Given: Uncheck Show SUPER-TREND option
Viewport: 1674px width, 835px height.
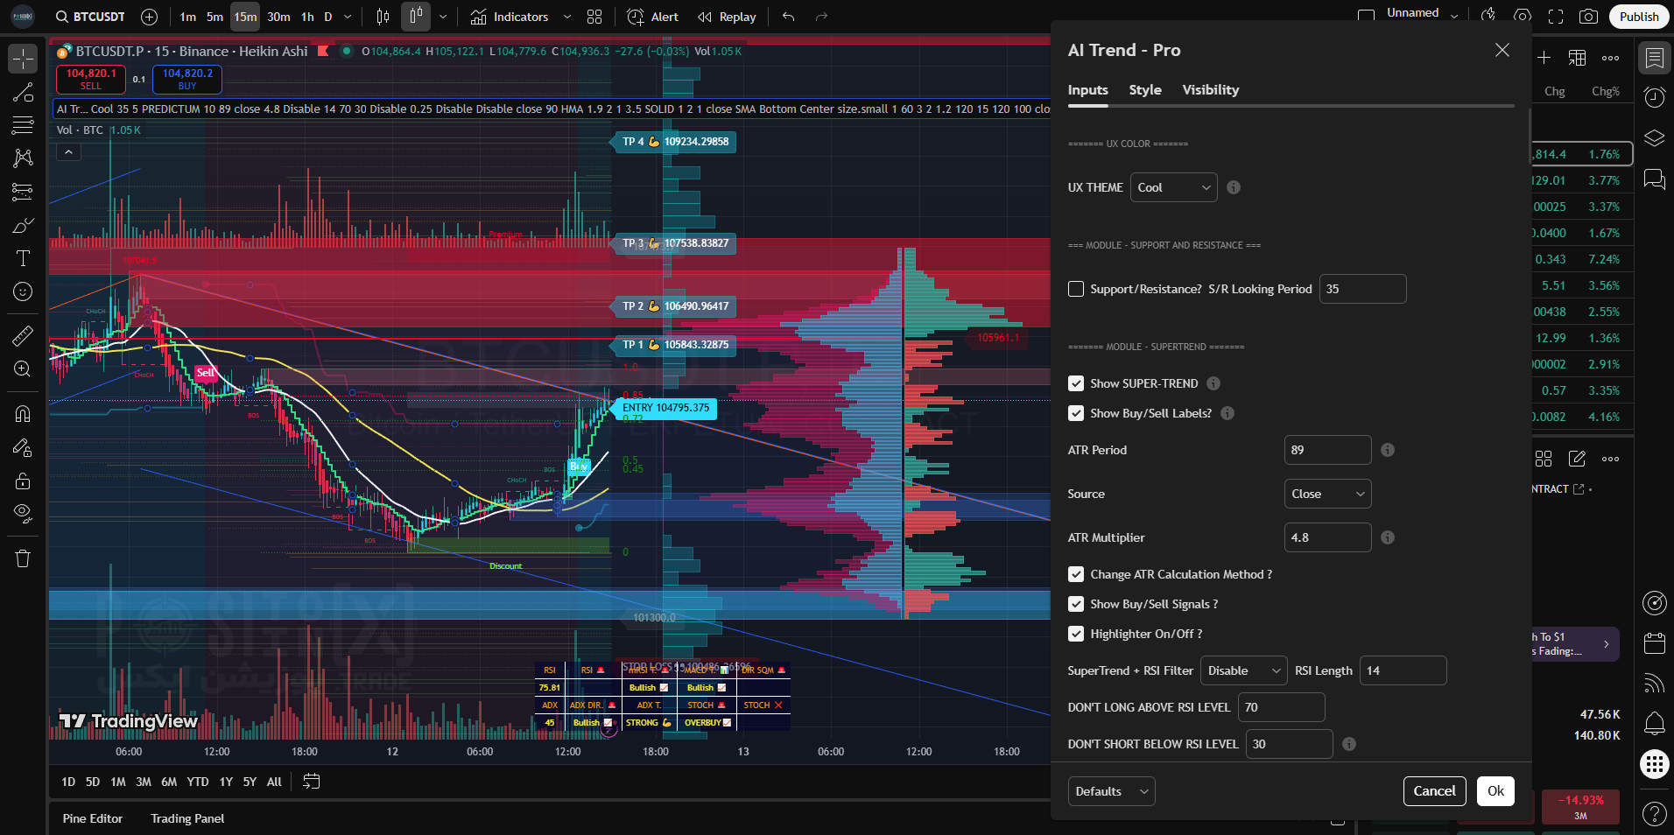Looking at the screenshot, I should 1076,383.
